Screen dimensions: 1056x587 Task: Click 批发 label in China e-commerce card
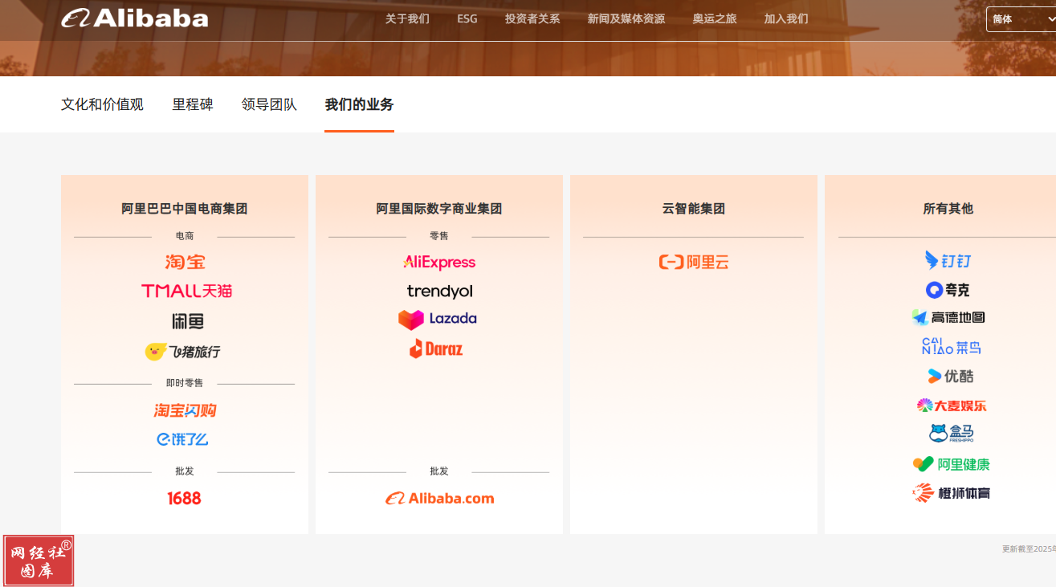185,471
